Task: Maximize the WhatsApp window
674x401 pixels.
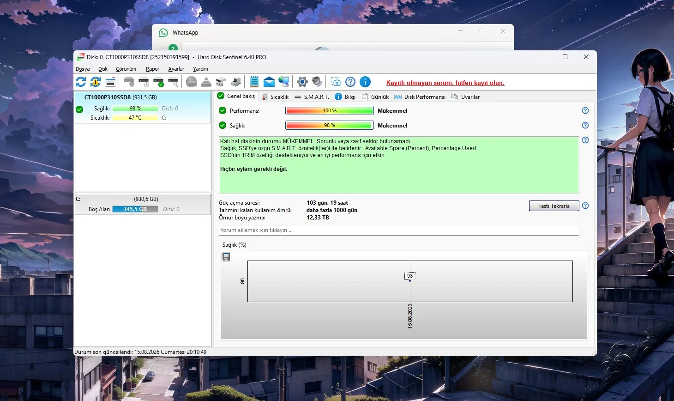Action: pos(482,31)
